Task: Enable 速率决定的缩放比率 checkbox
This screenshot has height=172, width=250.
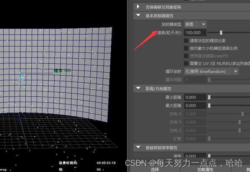Action: tap(186, 40)
